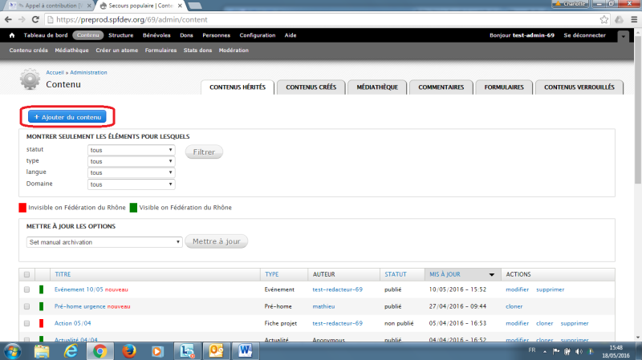Bookmark this page with the star icon
This screenshot has width=642, height=360.
tap(606, 18)
